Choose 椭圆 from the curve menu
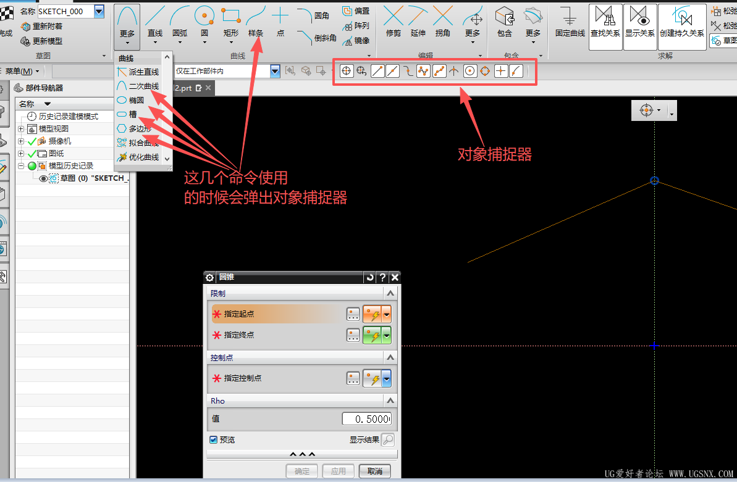 pyautogui.click(x=137, y=100)
